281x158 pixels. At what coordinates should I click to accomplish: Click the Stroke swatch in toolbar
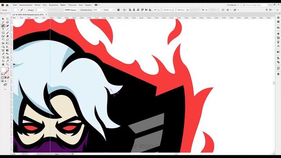(6, 72)
